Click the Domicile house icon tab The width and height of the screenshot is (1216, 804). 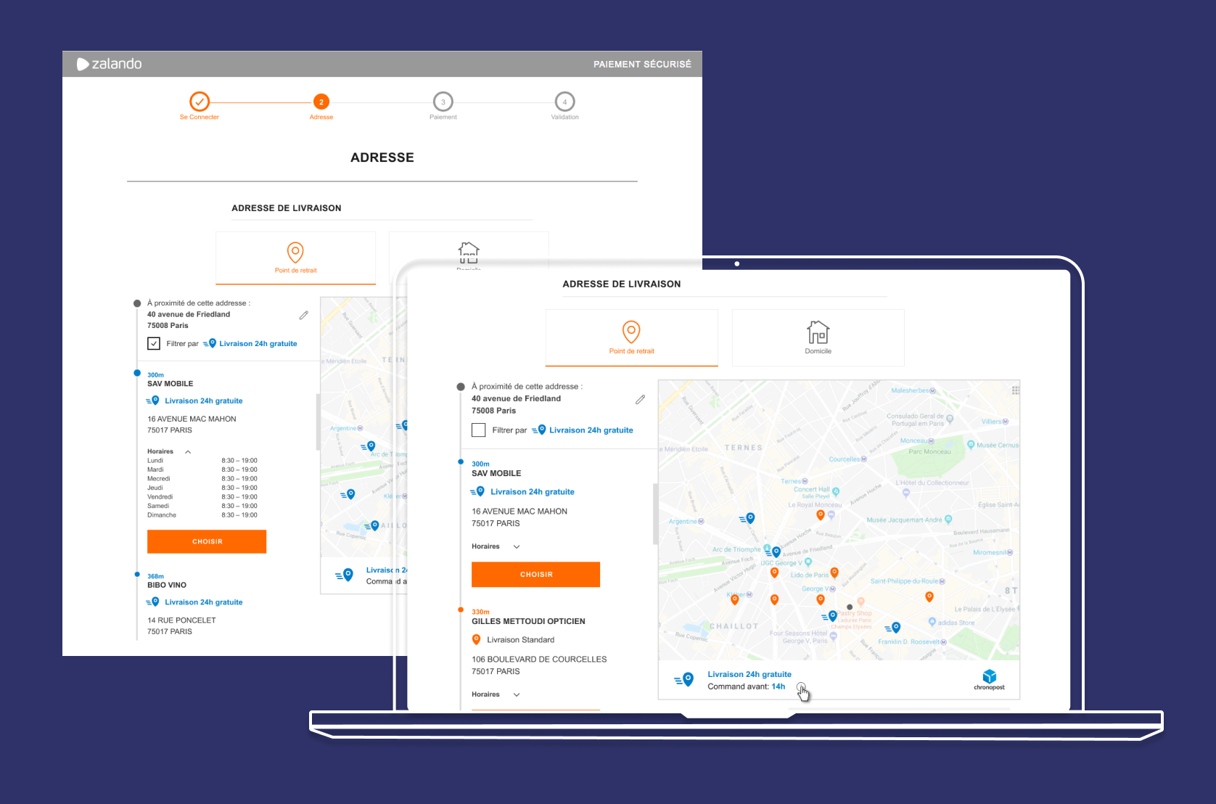point(818,337)
